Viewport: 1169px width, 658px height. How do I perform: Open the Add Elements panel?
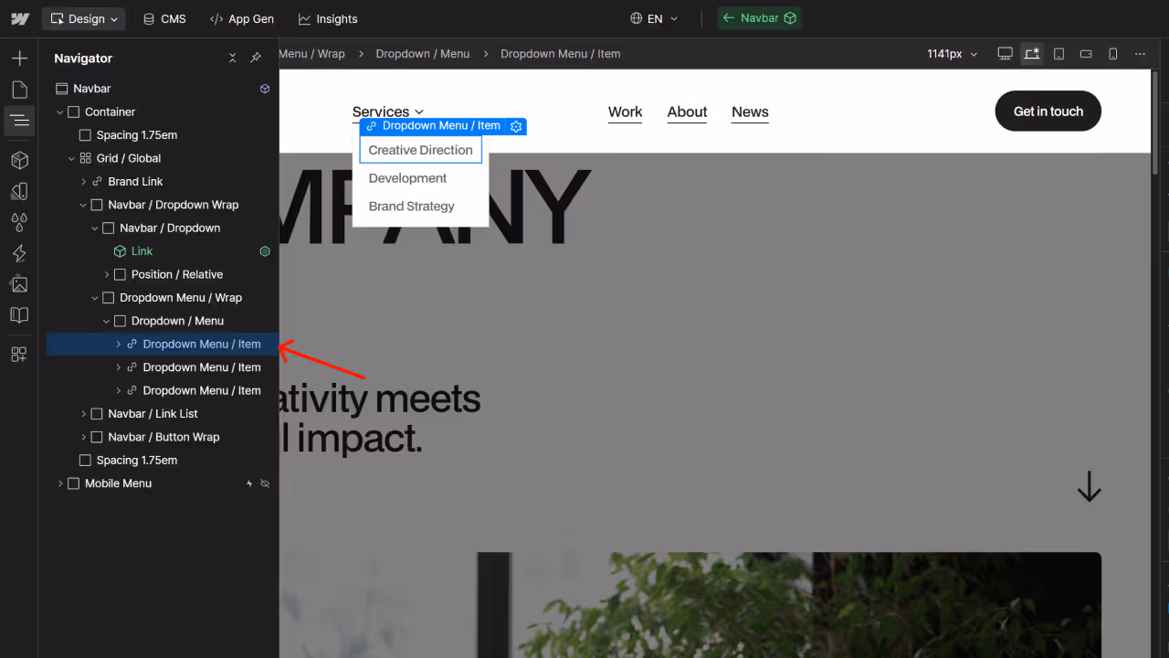coord(18,58)
